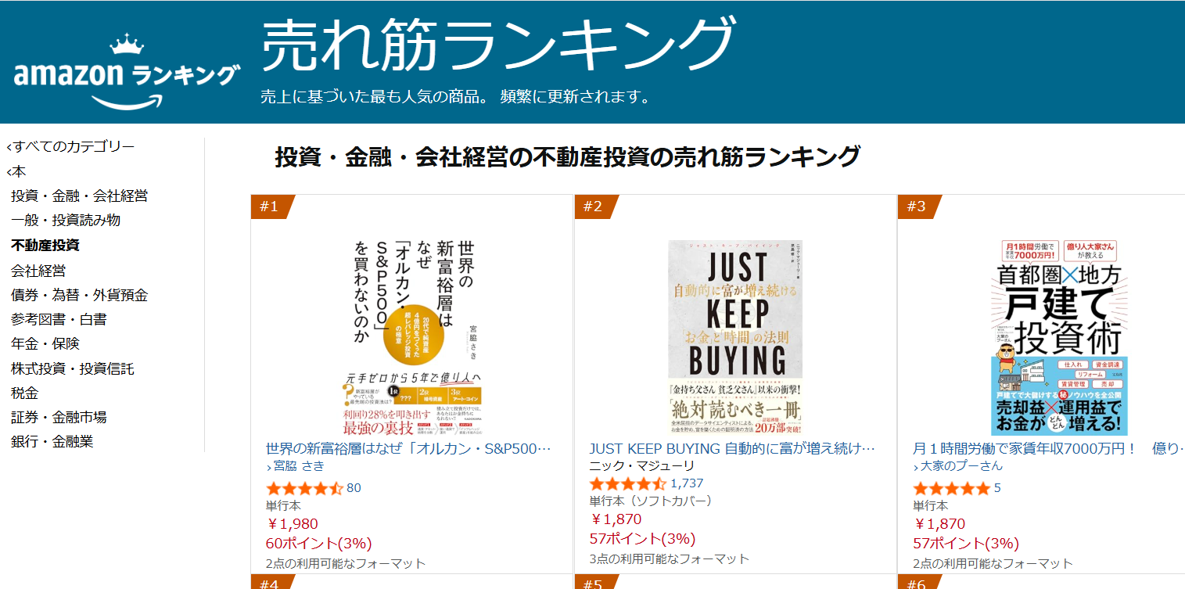Open author 宮脇 さき link
Screen dimensions: 1185x589
pos(298,466)
